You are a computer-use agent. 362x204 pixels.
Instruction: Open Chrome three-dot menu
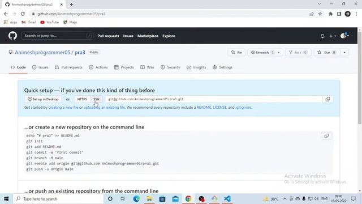pos(356,14)
